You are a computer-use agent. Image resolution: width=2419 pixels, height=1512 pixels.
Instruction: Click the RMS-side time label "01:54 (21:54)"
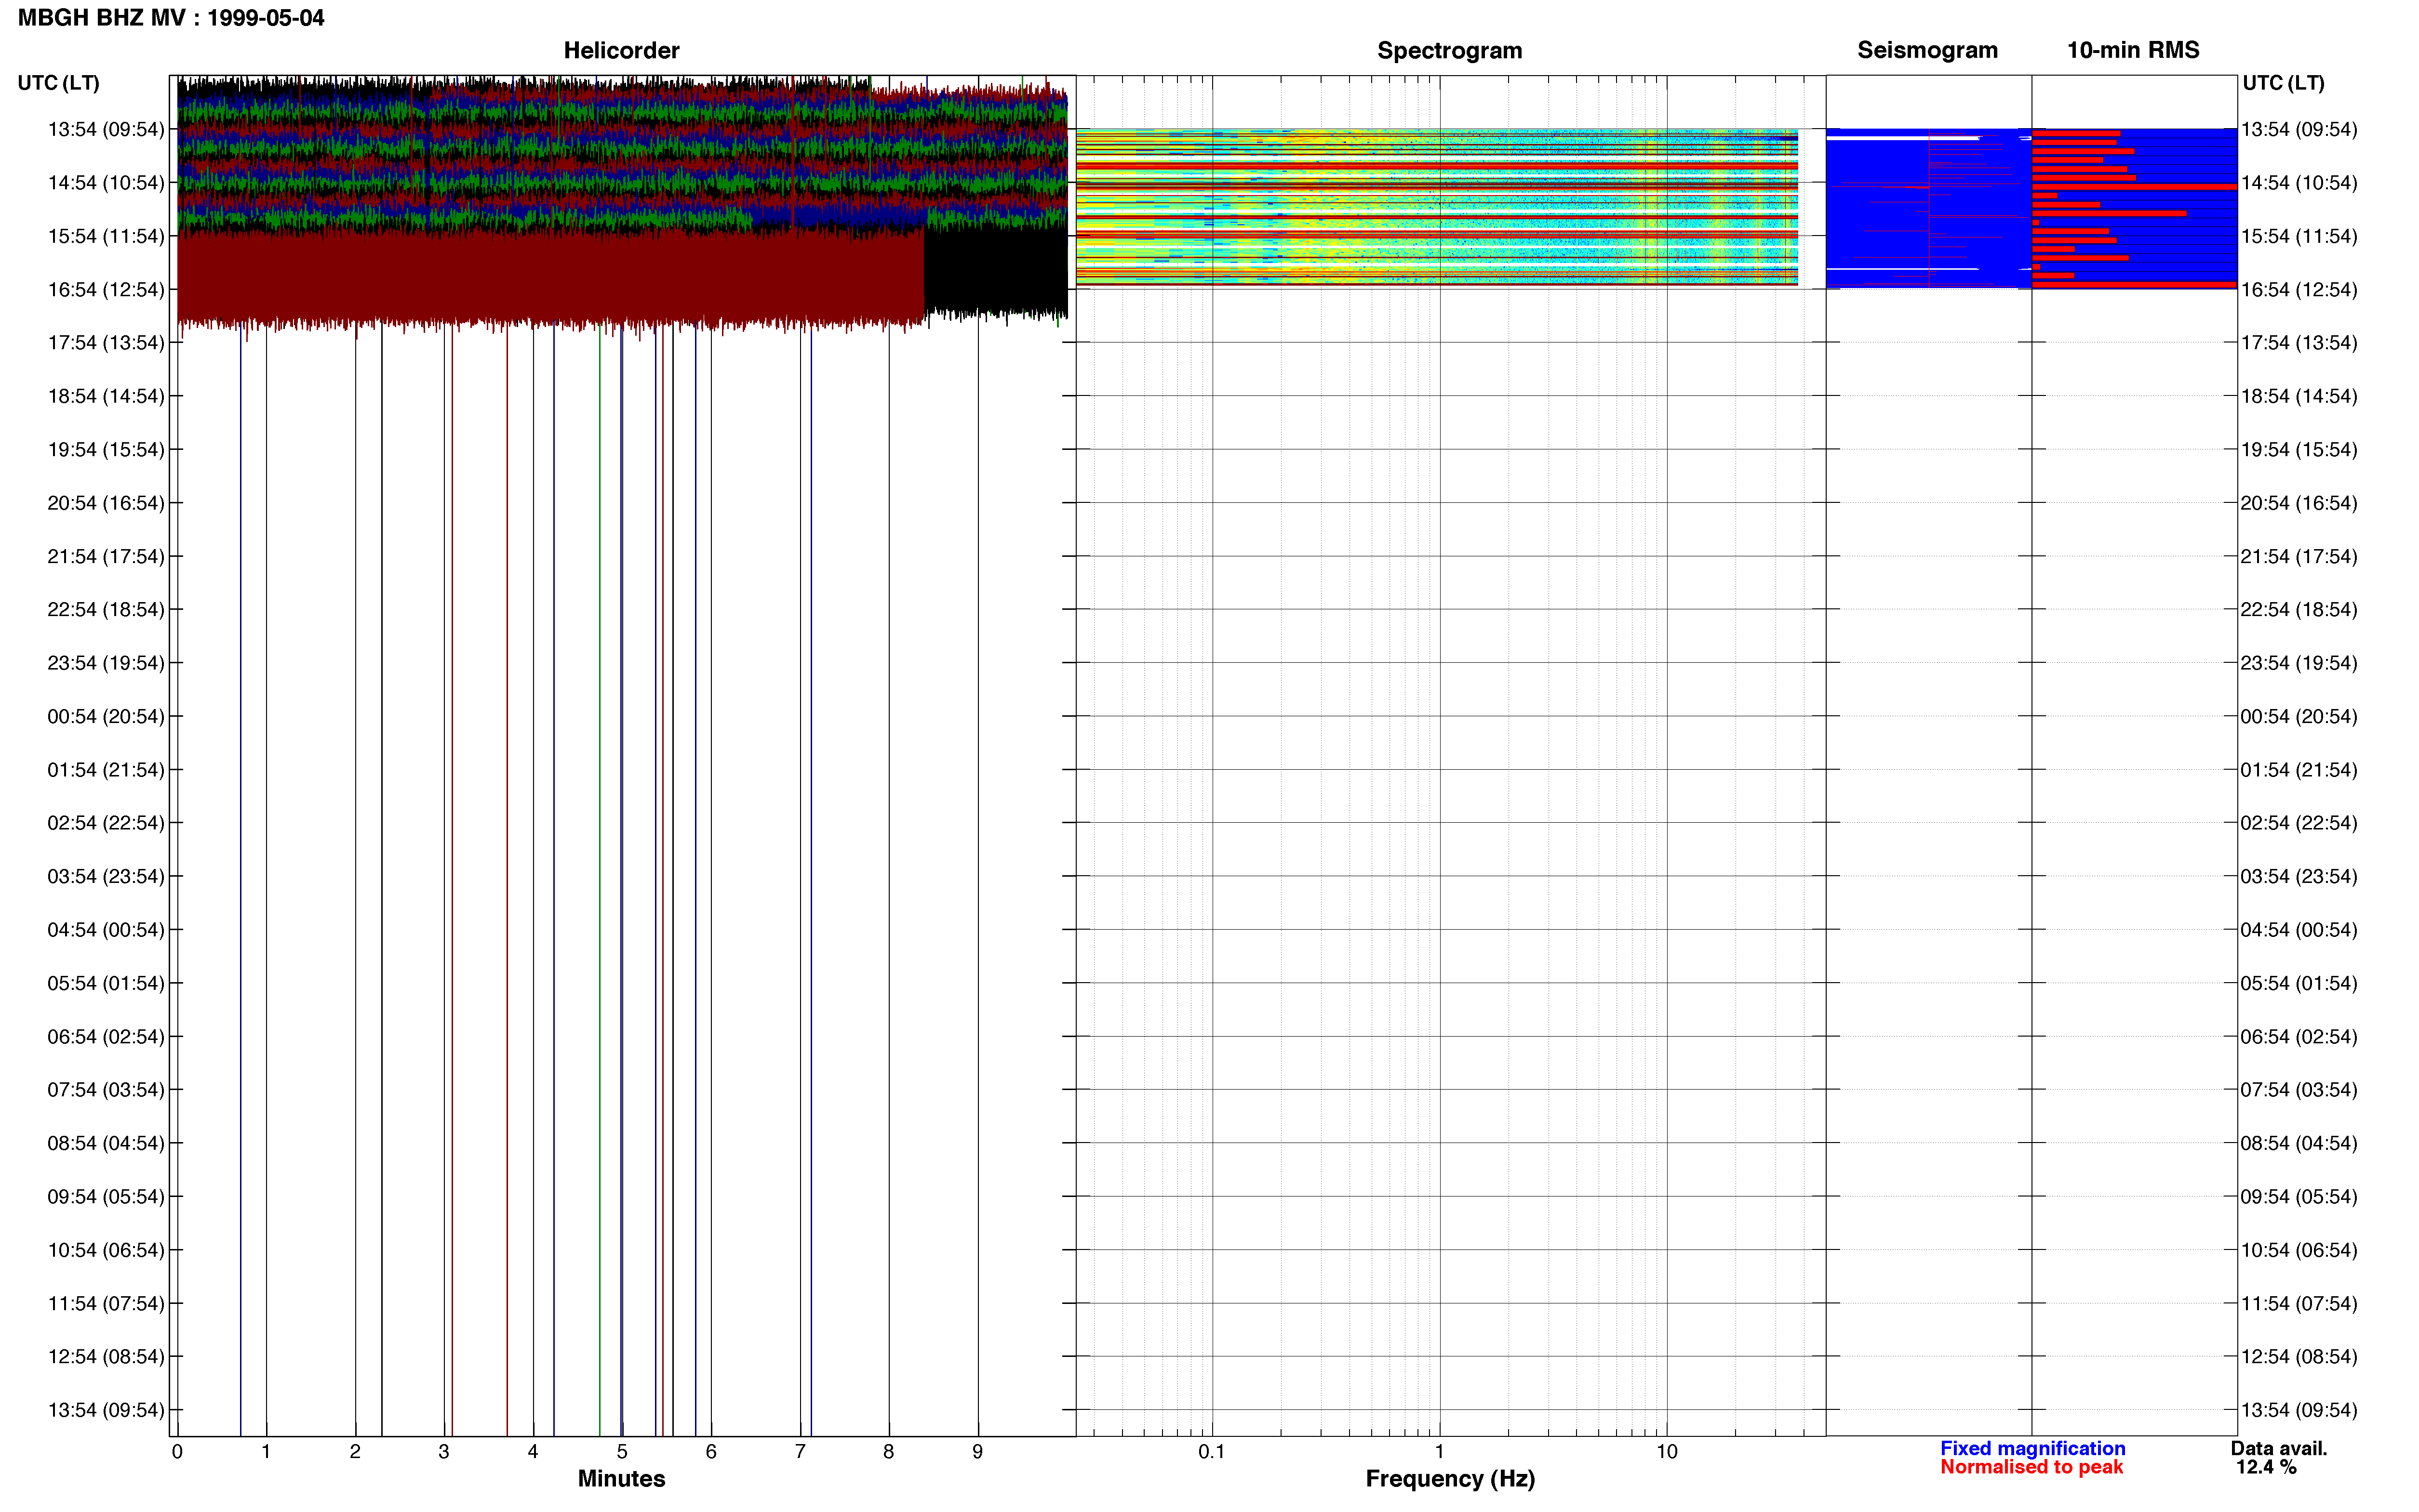tap(2299, 770)
